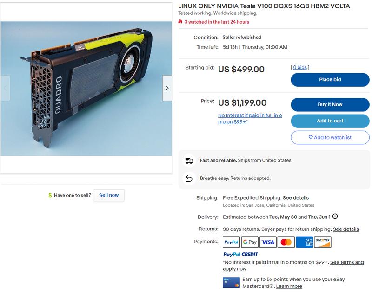The image size is (372, 293).
Task: Click the next image arrow on photo
Action: point(167,88)
